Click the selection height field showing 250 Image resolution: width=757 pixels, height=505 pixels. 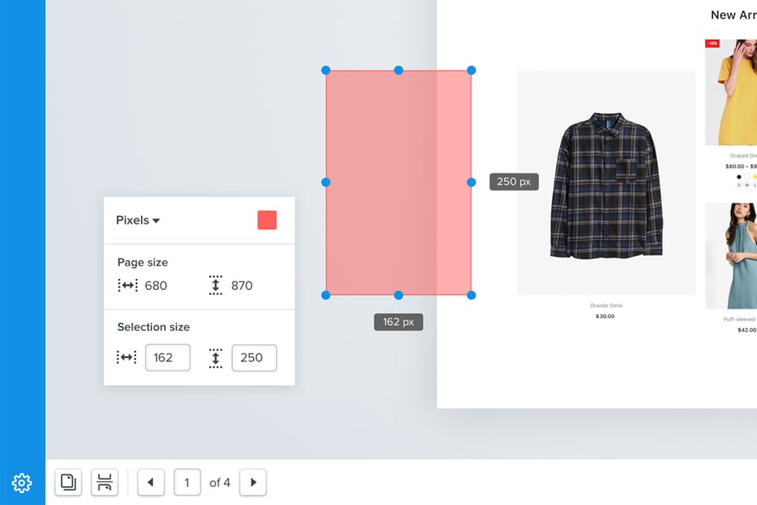[254, 358]
